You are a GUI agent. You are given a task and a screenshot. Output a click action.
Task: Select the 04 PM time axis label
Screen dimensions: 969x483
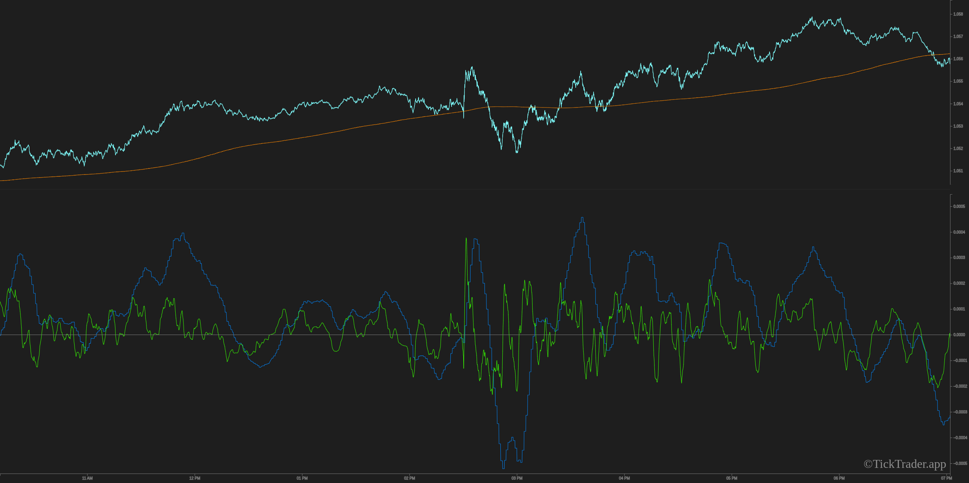point(624,478)
